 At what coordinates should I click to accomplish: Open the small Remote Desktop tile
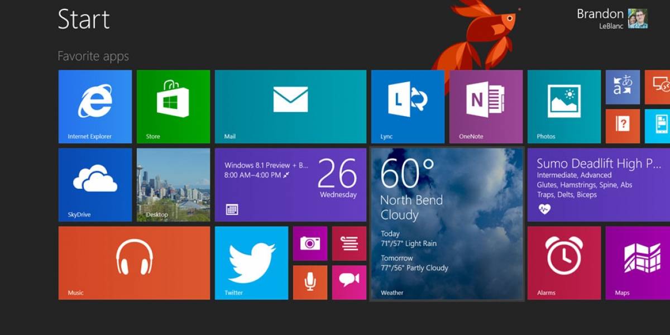(x=658, y=87)
